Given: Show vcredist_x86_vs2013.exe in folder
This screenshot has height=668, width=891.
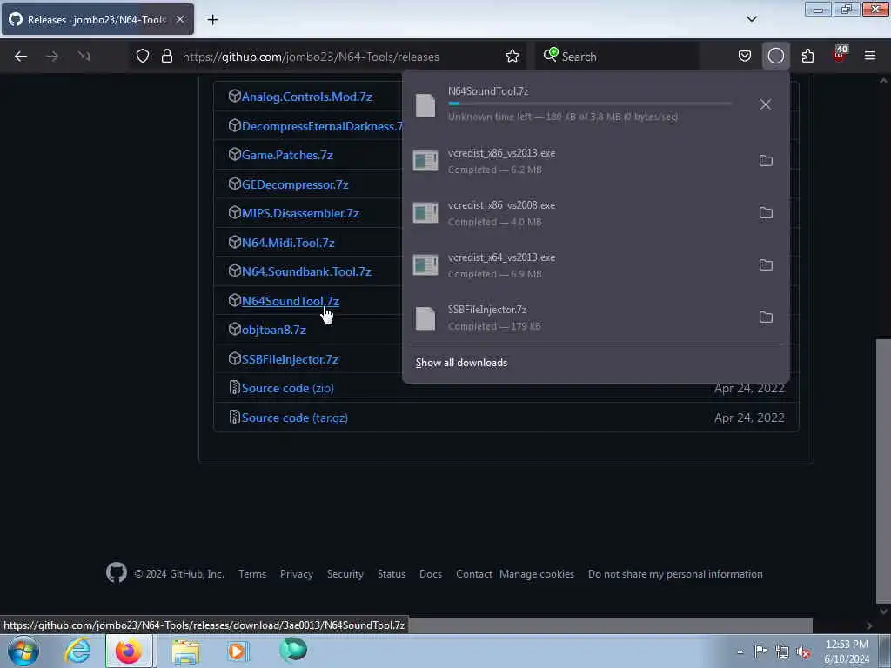Looking at the screenshot, I should click(x=766, y=161).
